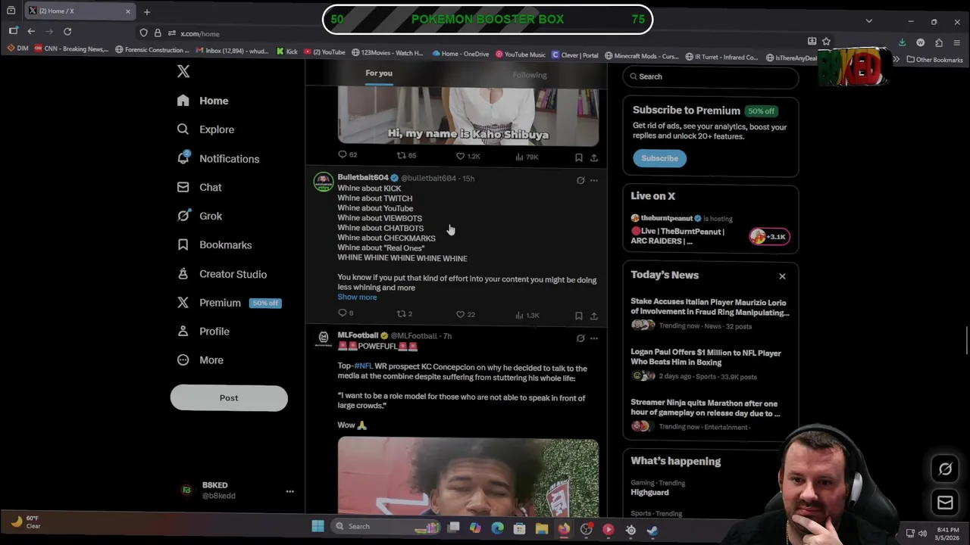This screenshot has height=545, width=970.
Task: Expand the More menu in sidebar
Action: coord(200,360)
